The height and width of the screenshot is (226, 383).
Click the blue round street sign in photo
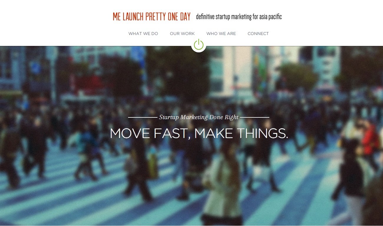click(36, 68)
